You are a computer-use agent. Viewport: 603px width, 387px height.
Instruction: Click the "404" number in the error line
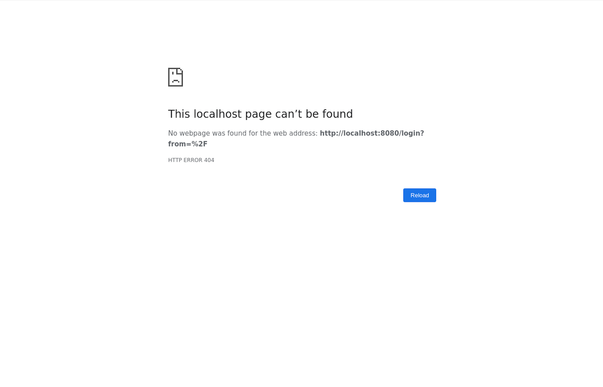tap(209, 160)
